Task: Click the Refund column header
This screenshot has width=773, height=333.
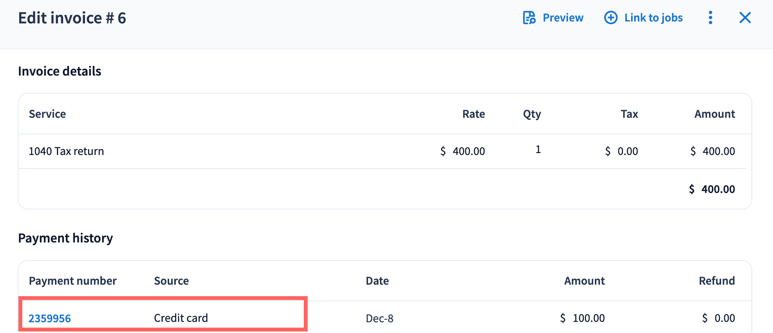Action: pyautogui.click(x=717, y=281)
